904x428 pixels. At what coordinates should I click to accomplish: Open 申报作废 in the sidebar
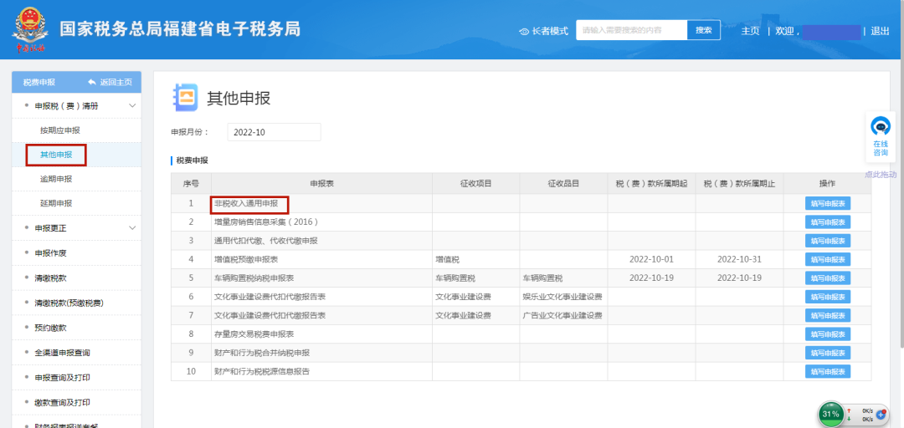point(50,253)
